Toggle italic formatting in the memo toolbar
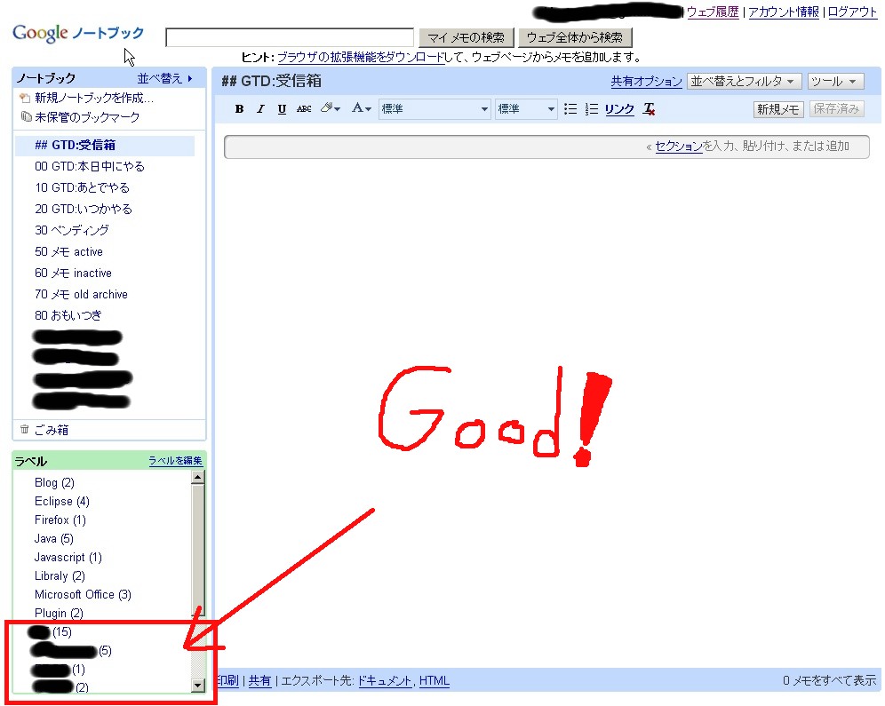 coord(260,109)
